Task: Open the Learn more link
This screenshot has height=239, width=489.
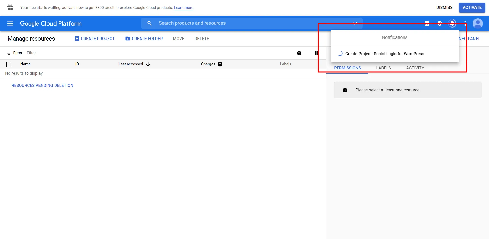Action: [184, 8]
